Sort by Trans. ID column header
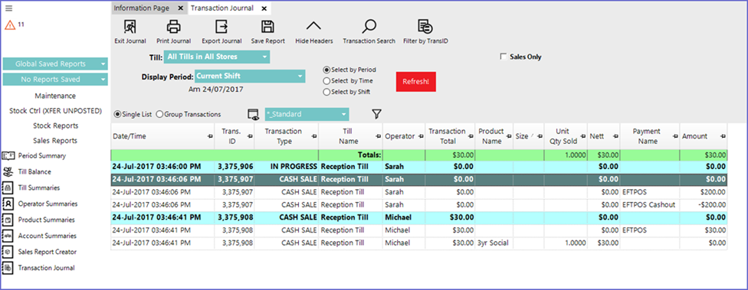 click(x=235, y=136)
